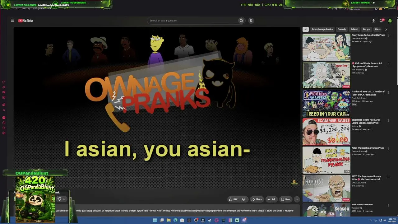Click the Ask button
The height and width of the screenshot is (224, 398).
pyautogui.click(x=271, y=199)
